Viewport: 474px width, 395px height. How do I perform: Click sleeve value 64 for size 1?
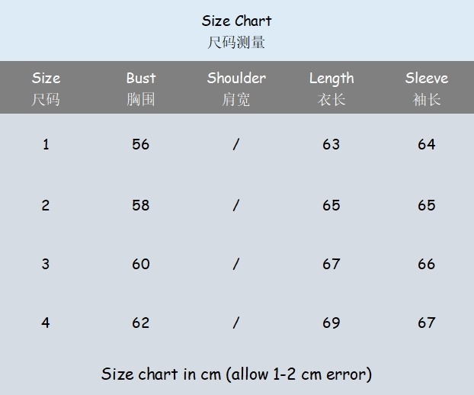pyautogui.click(x=426, y=144)
